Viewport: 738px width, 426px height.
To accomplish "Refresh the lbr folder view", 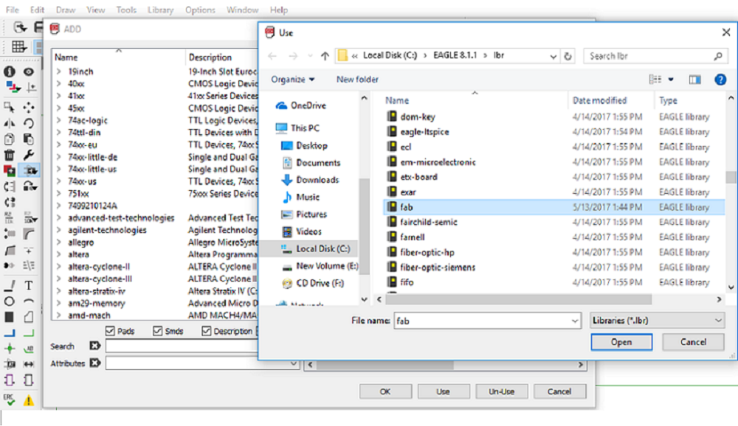I will click(568, 56).
